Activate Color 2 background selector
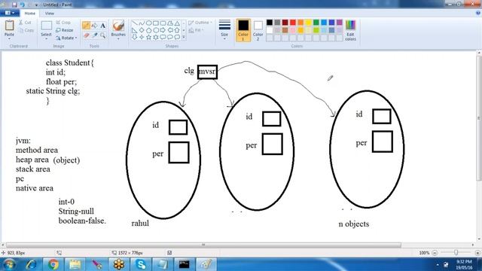The image size is (482, 271). (258, 30)
